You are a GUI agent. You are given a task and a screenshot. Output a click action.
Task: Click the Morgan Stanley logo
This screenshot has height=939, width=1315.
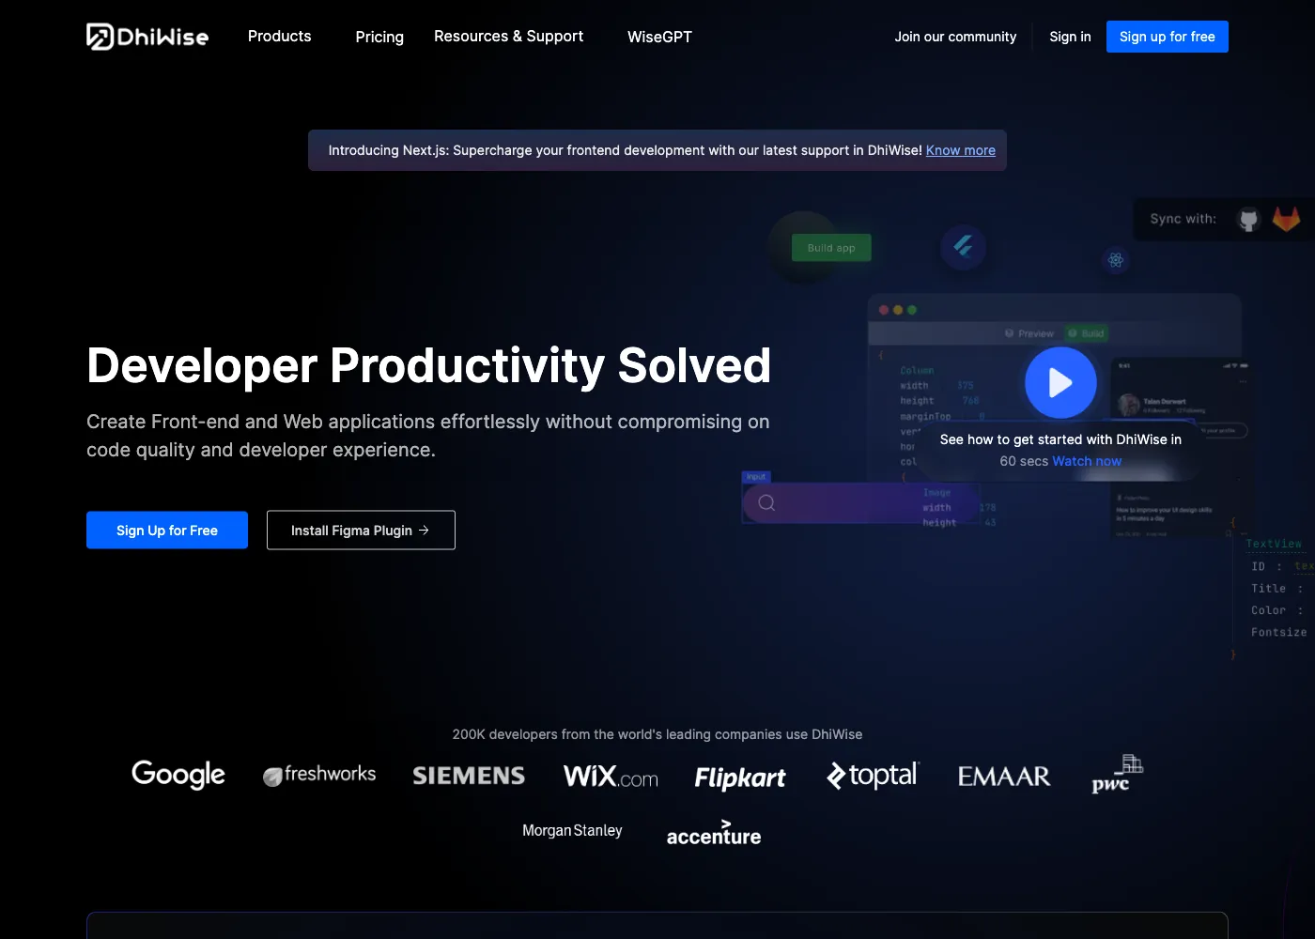point(572,831)
